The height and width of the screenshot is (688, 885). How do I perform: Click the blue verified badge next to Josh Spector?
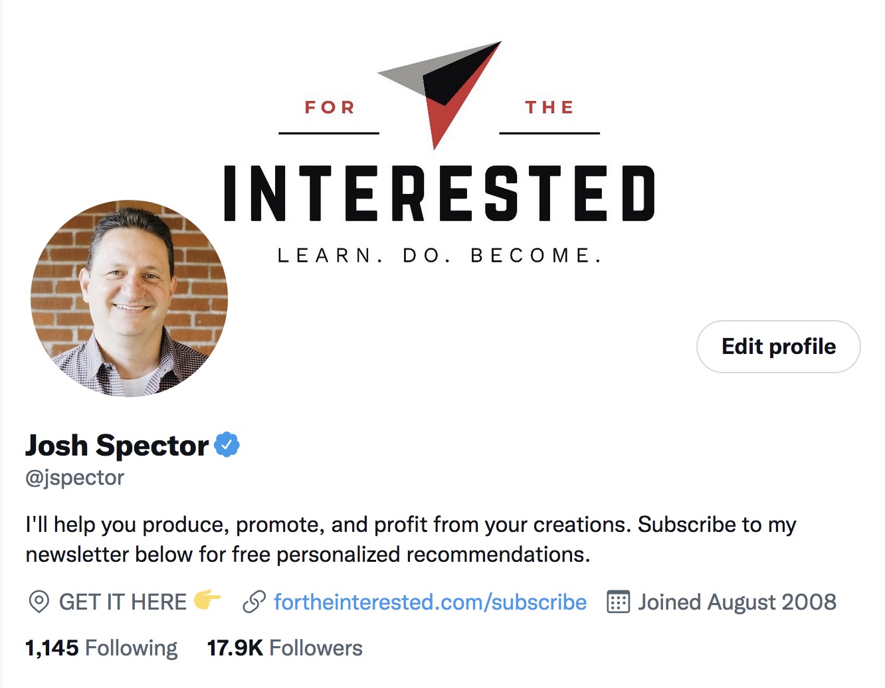228,445
